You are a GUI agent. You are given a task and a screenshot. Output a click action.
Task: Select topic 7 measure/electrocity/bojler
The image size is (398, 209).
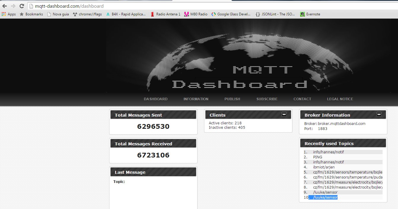coord(343,182)
